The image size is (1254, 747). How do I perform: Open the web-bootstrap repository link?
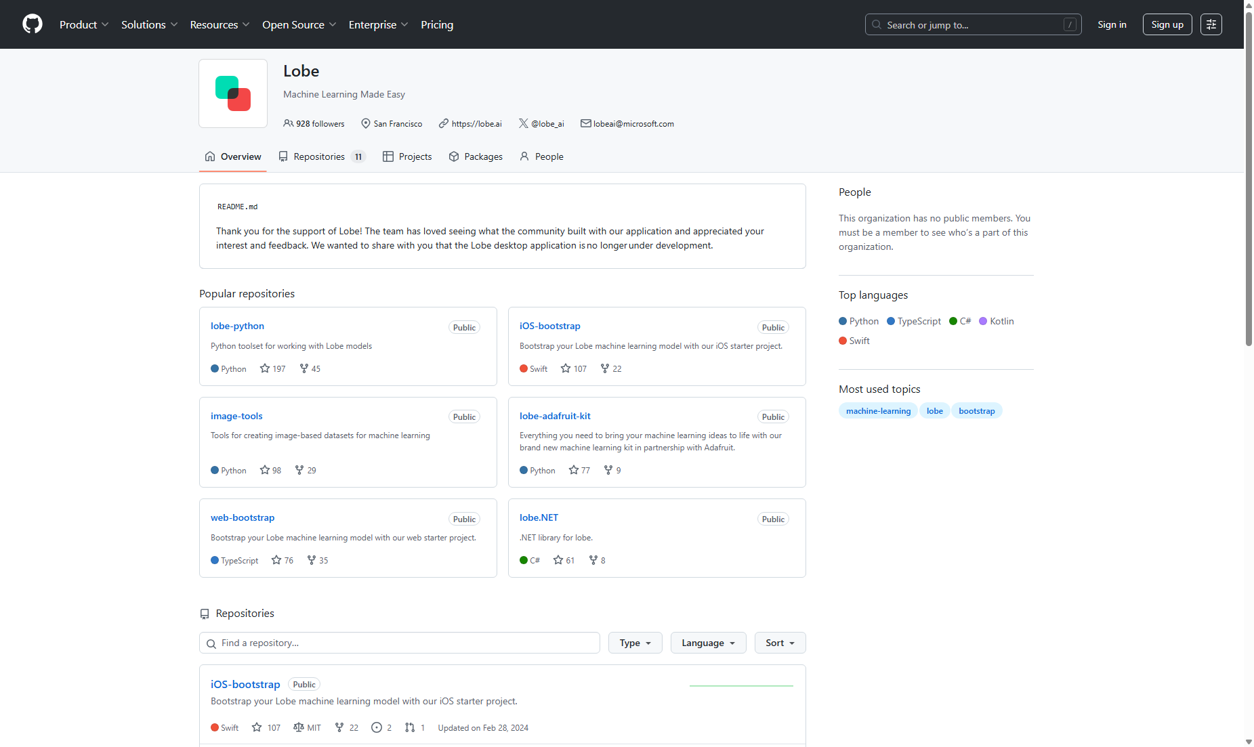pos(243,517)
